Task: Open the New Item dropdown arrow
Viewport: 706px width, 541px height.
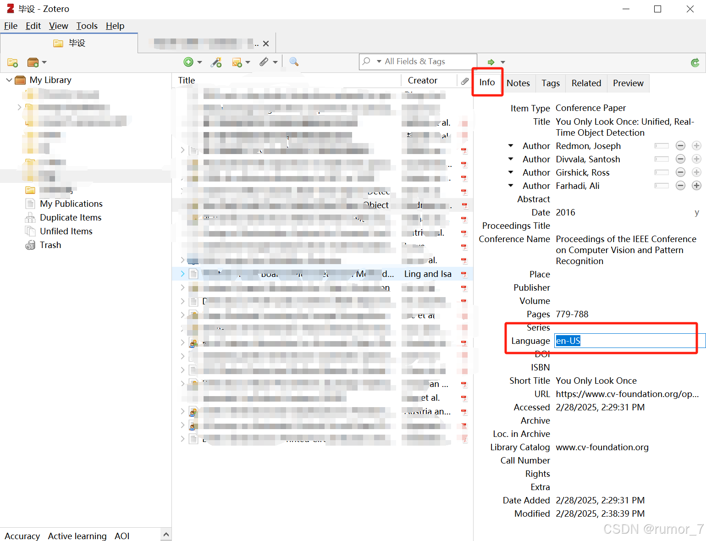Action: point(199,62)
